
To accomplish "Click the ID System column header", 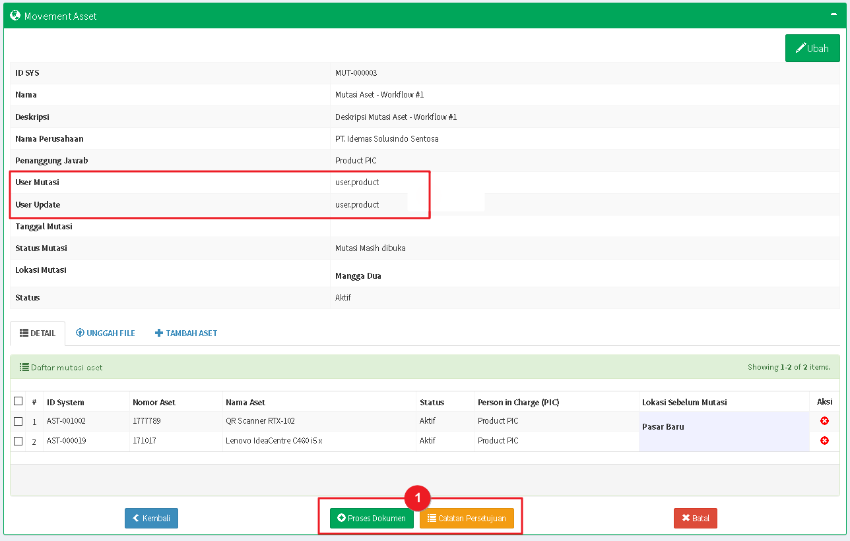I will tap(65, 402).
